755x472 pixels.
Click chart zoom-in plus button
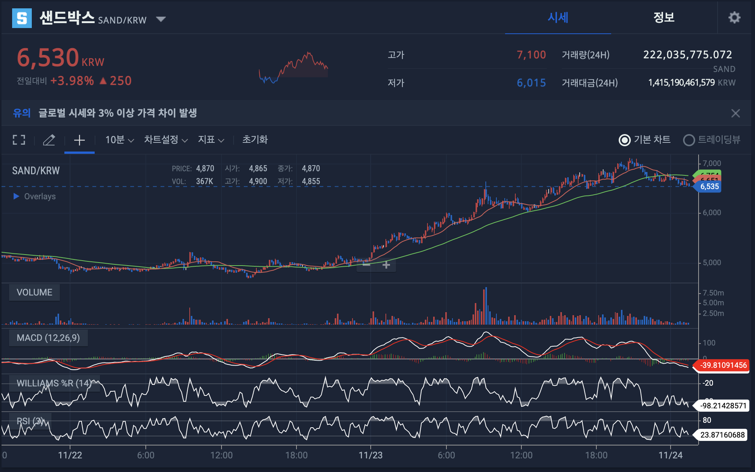(386, 265)
